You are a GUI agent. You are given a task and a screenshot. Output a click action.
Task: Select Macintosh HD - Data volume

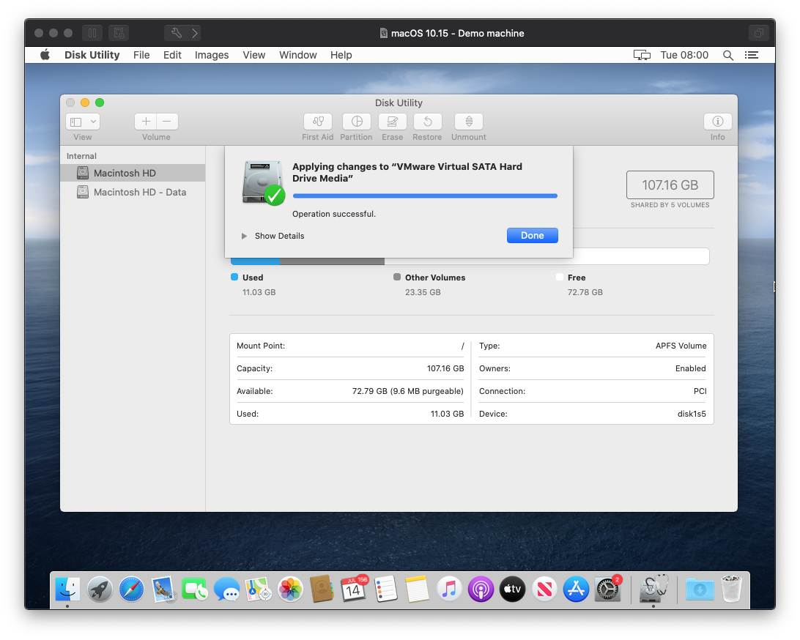click(133, 193)
